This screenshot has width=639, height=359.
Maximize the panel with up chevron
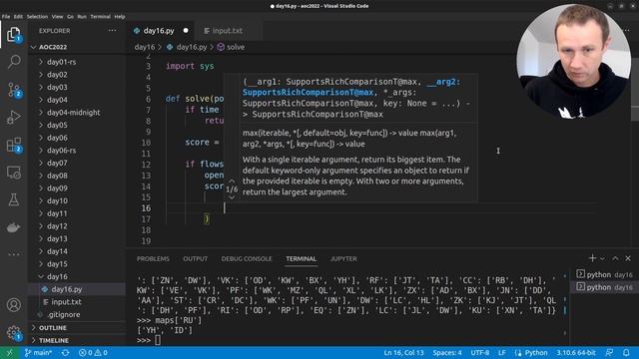click(615, 258)
